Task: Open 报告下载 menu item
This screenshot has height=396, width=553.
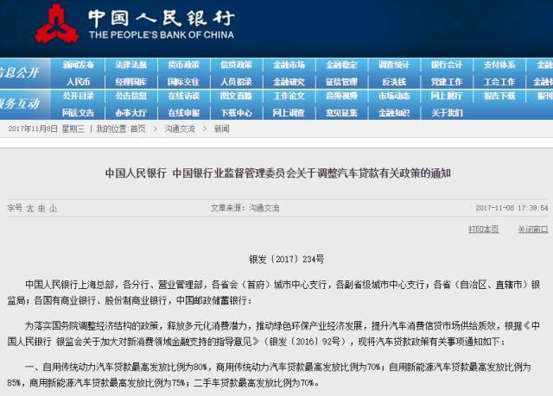Action: (x=499, y=96)
